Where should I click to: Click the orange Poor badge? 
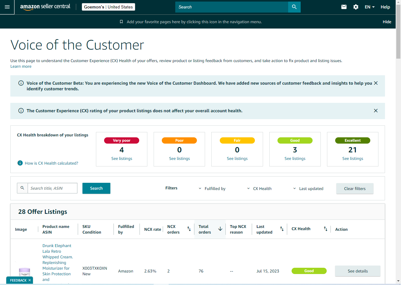point(179,140)
